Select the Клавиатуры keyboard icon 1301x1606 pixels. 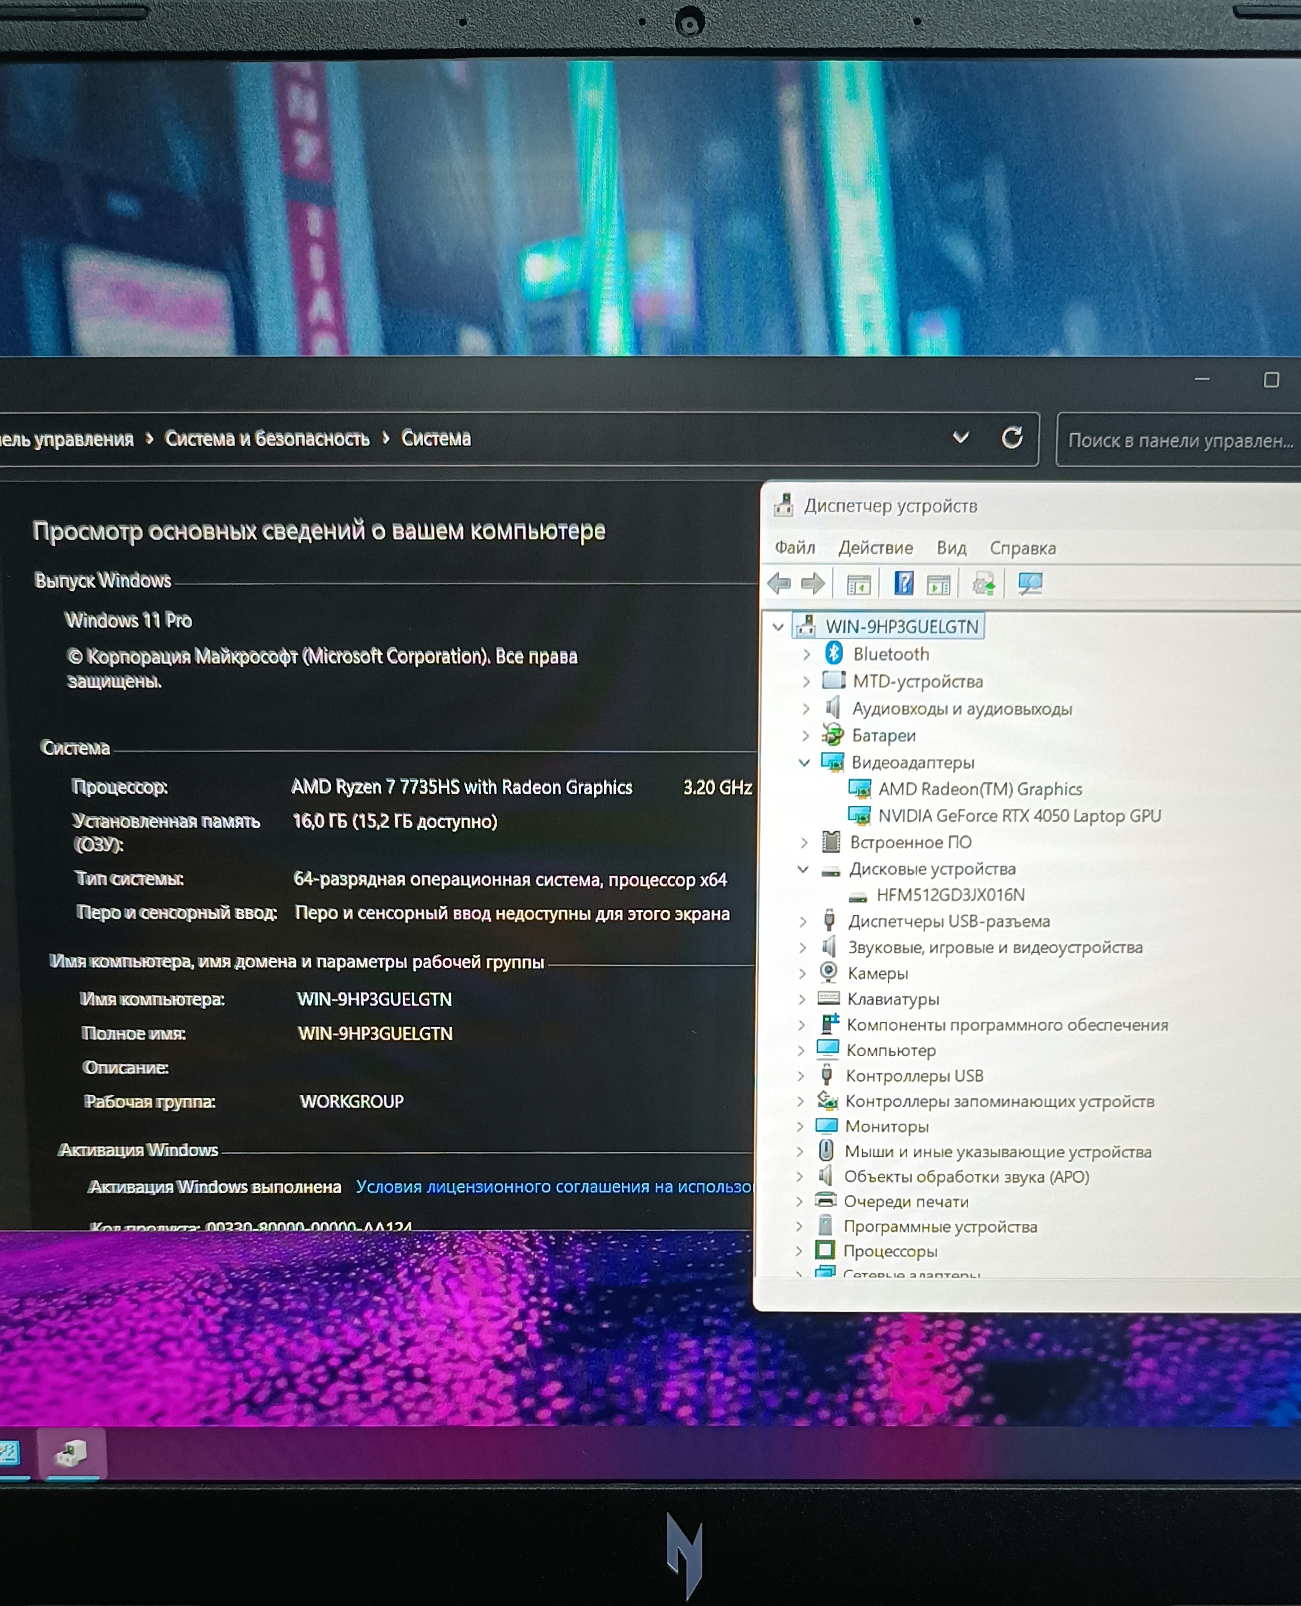[x=828, y=998]
